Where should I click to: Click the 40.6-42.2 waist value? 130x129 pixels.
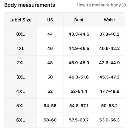click(109, 48)
